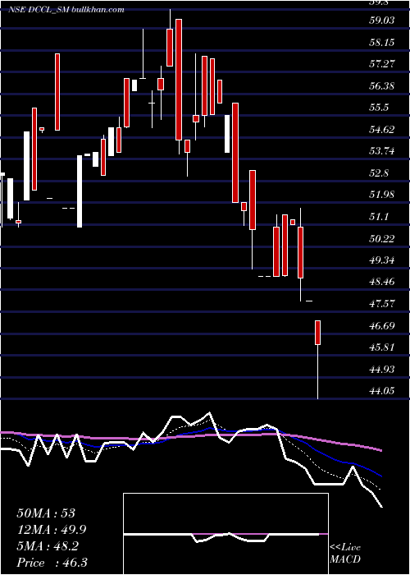Screen dimensions: 410x575
Task: Click the 51.98 price axis label
Action: [382, 195]
